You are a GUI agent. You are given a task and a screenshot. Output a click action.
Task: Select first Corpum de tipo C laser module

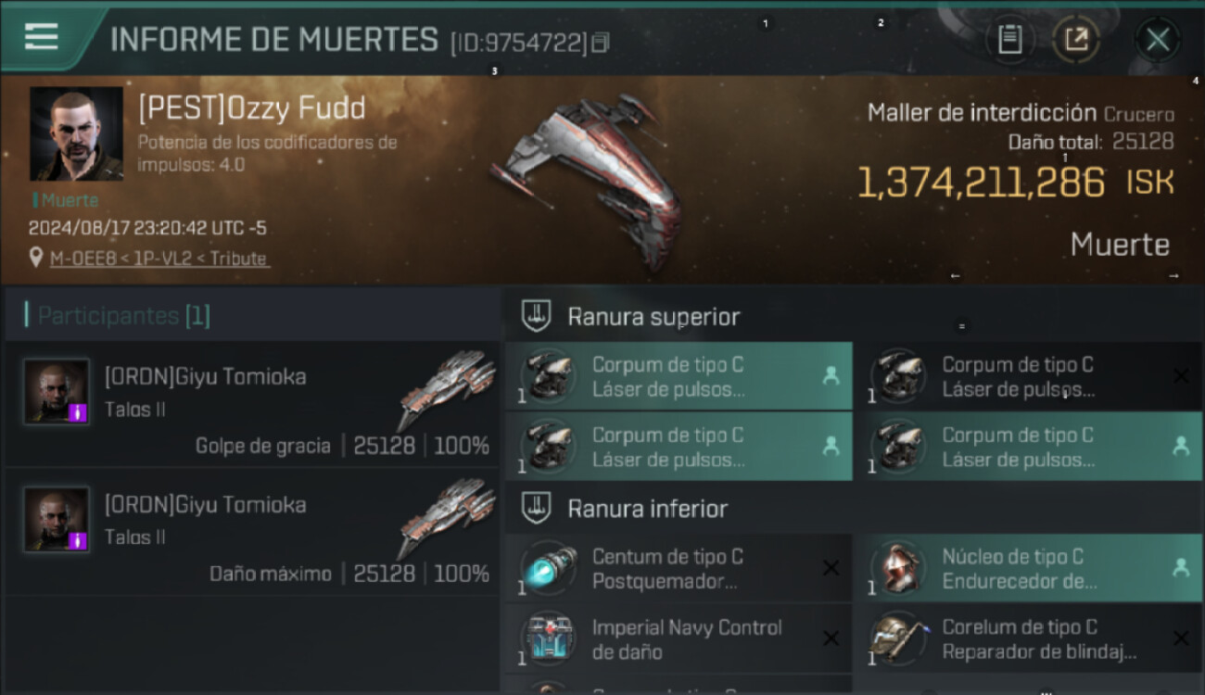coord(679,376)
